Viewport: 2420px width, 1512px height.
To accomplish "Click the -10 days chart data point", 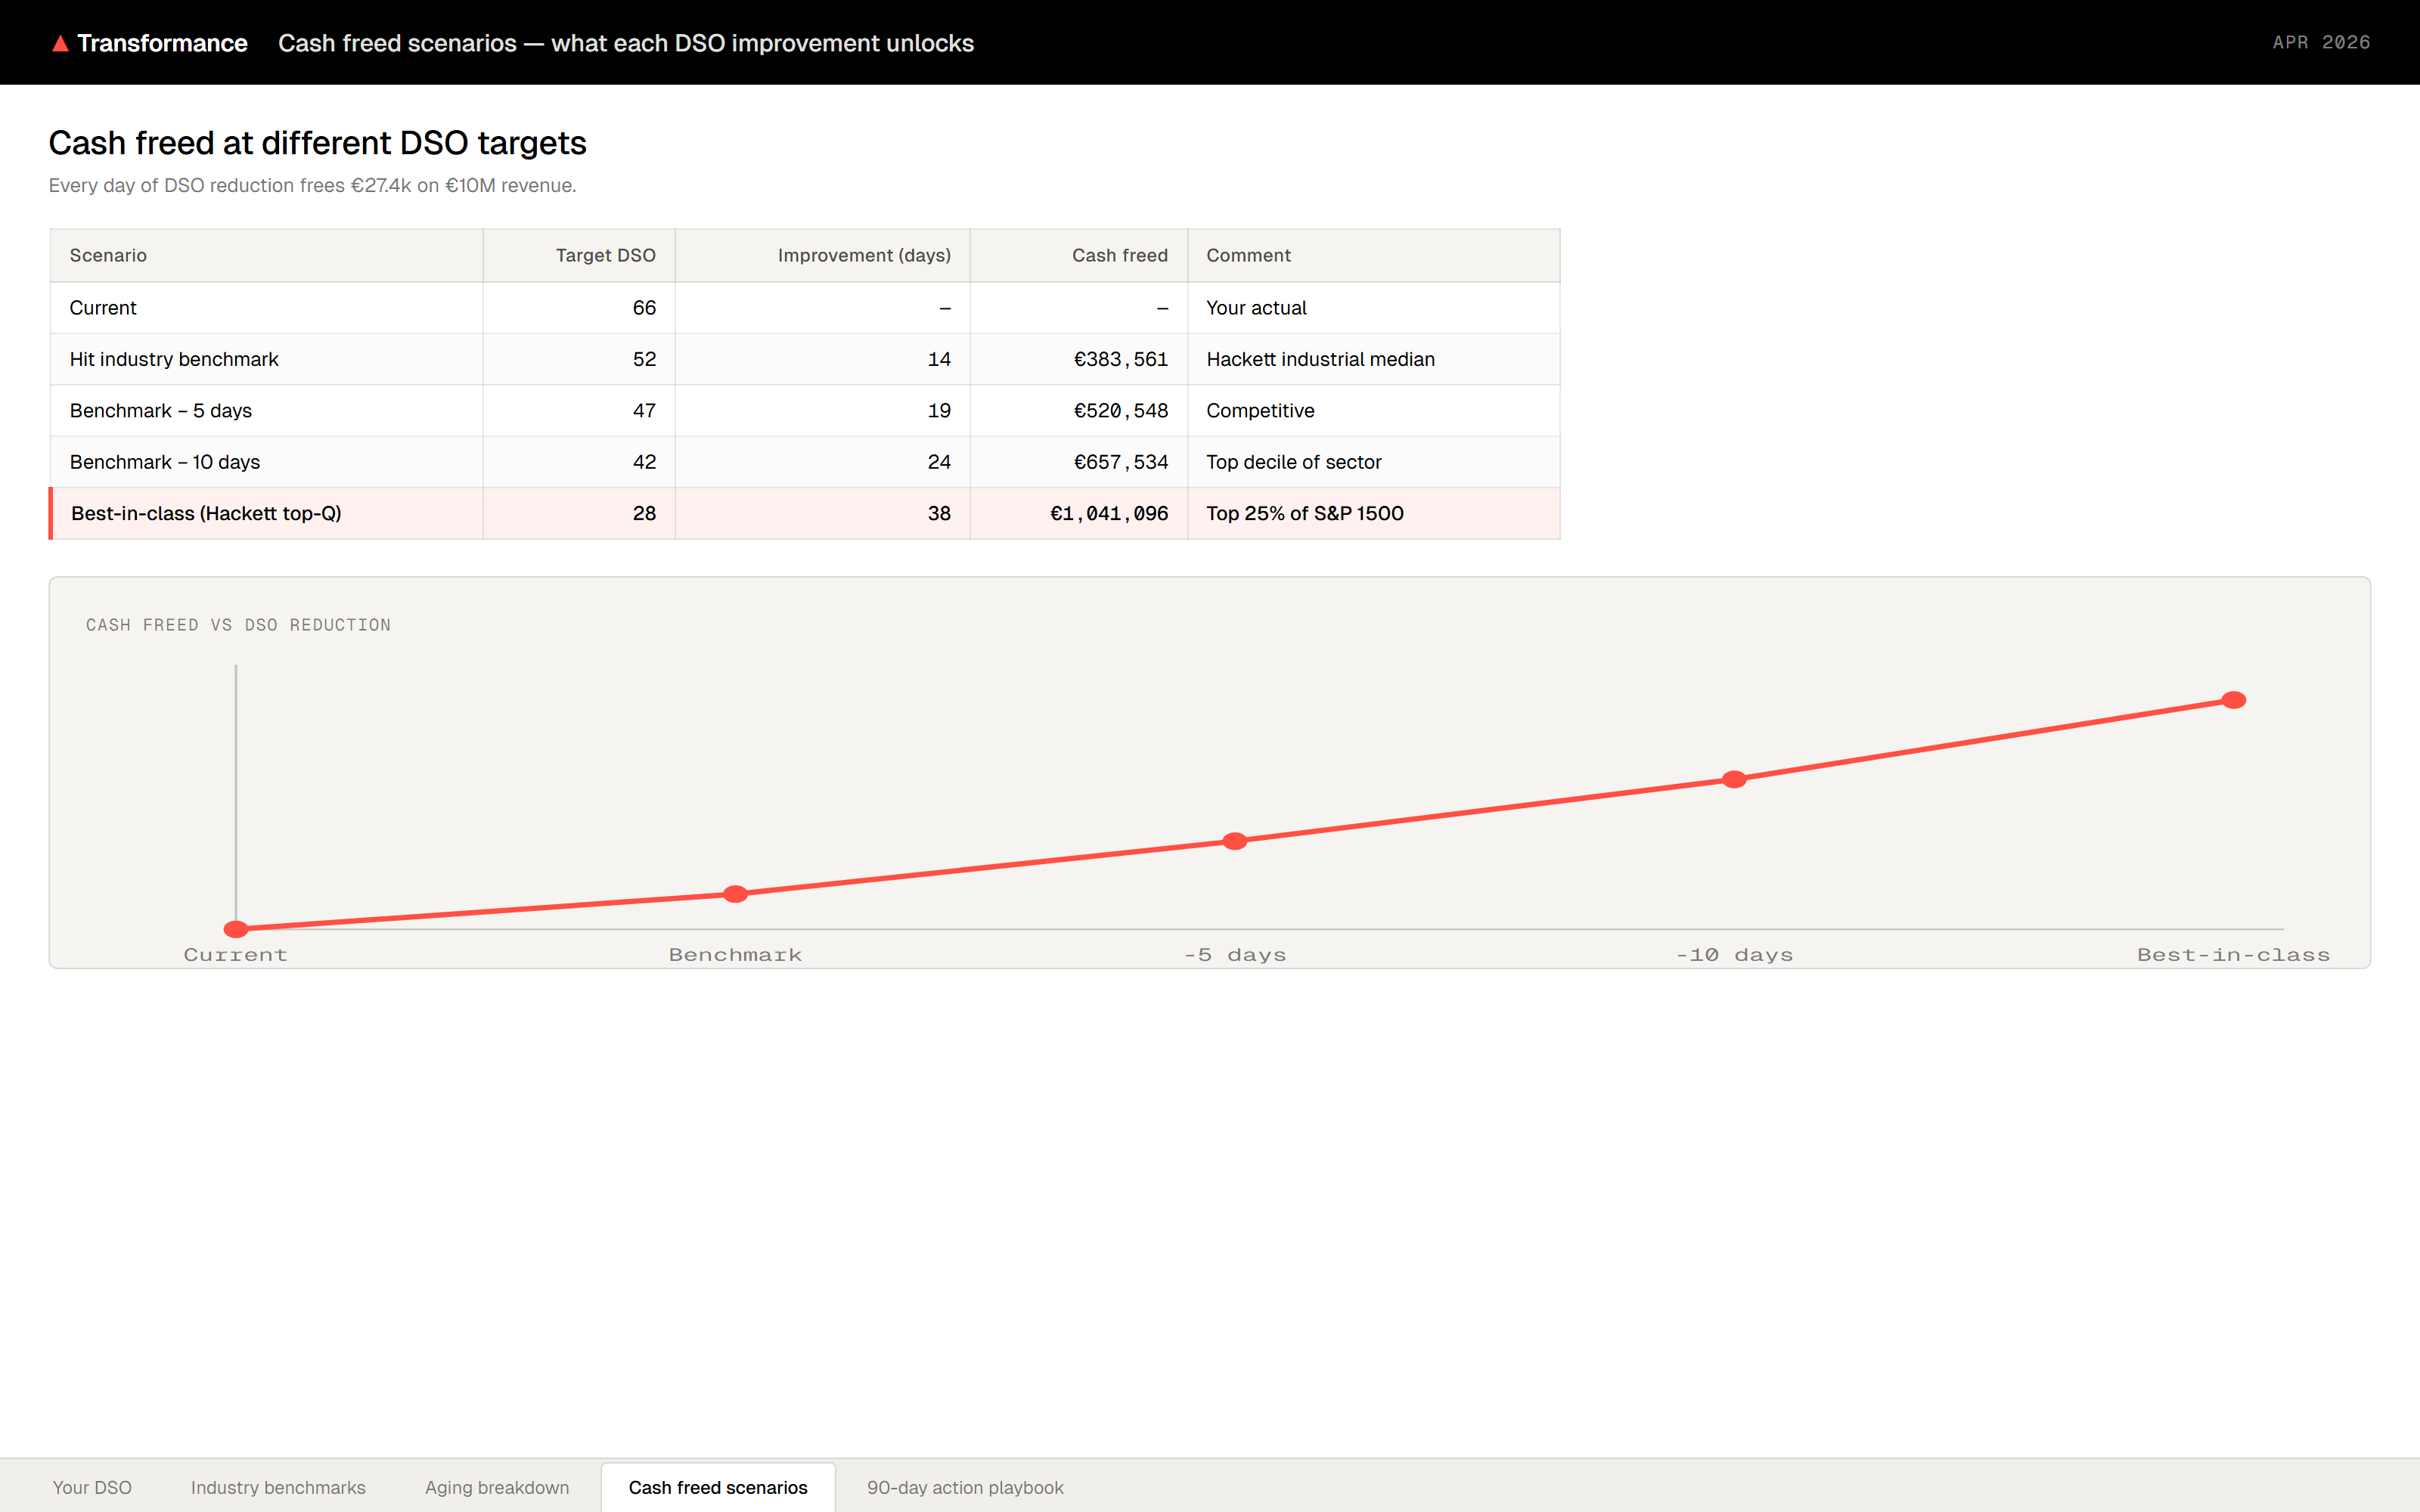I will (1734, 779).
